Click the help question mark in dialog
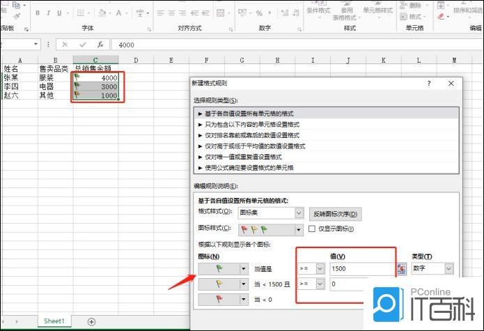Screen dimensions: 484x331 pyautogui.click(x=429, y=84)
